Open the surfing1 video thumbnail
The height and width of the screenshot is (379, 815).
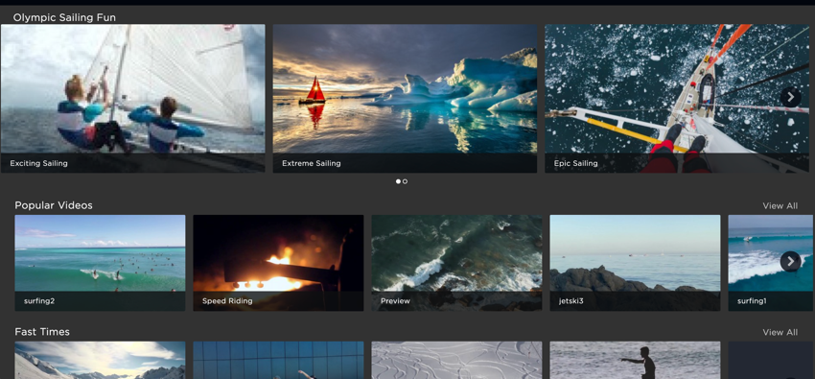click(x=770, y=263)
